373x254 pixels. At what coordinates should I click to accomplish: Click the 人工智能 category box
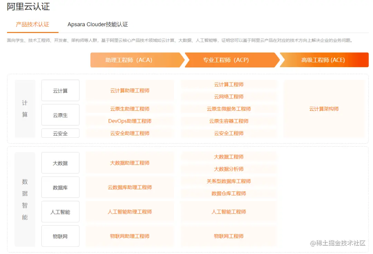(x=60, y=212)
